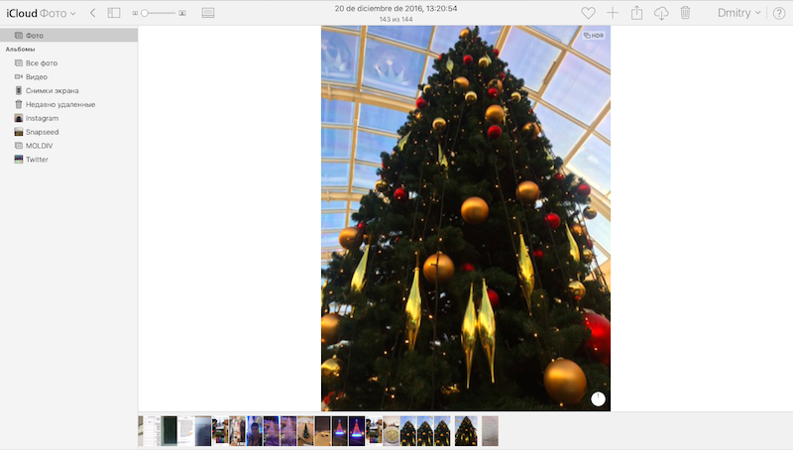
Task: Click the Все фото stack icon
Action: tap(19, 63)
